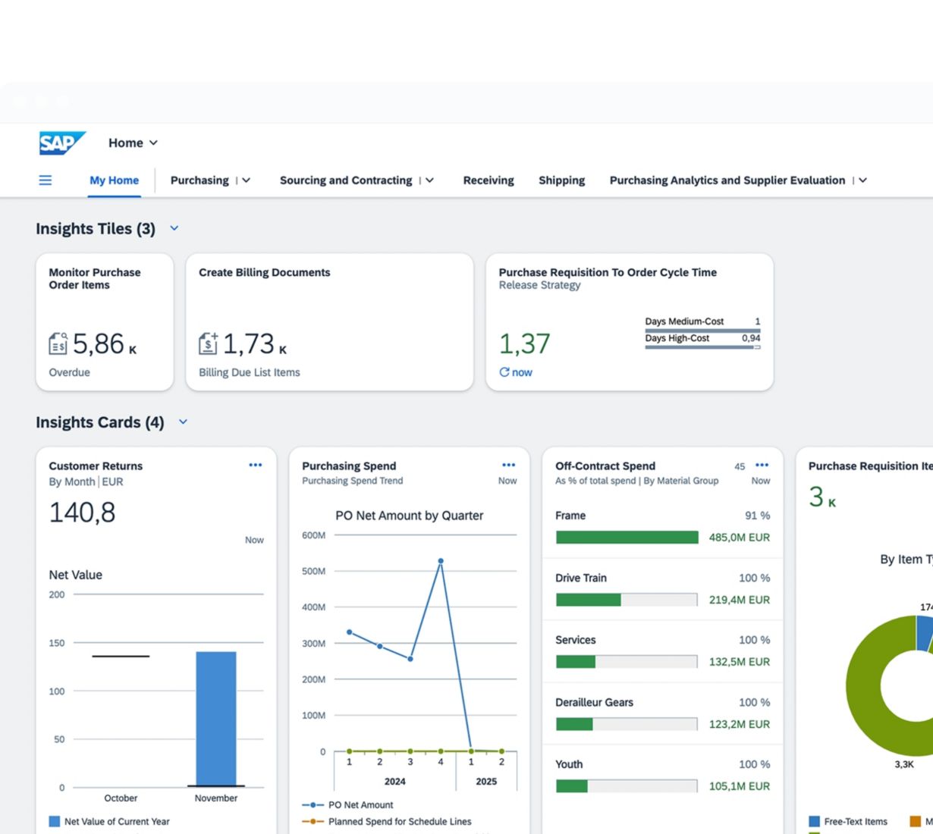The width and height of the screenshot is (933, 834).
Task: Expand the Home dropdown in header
Action: click(153, 143)
